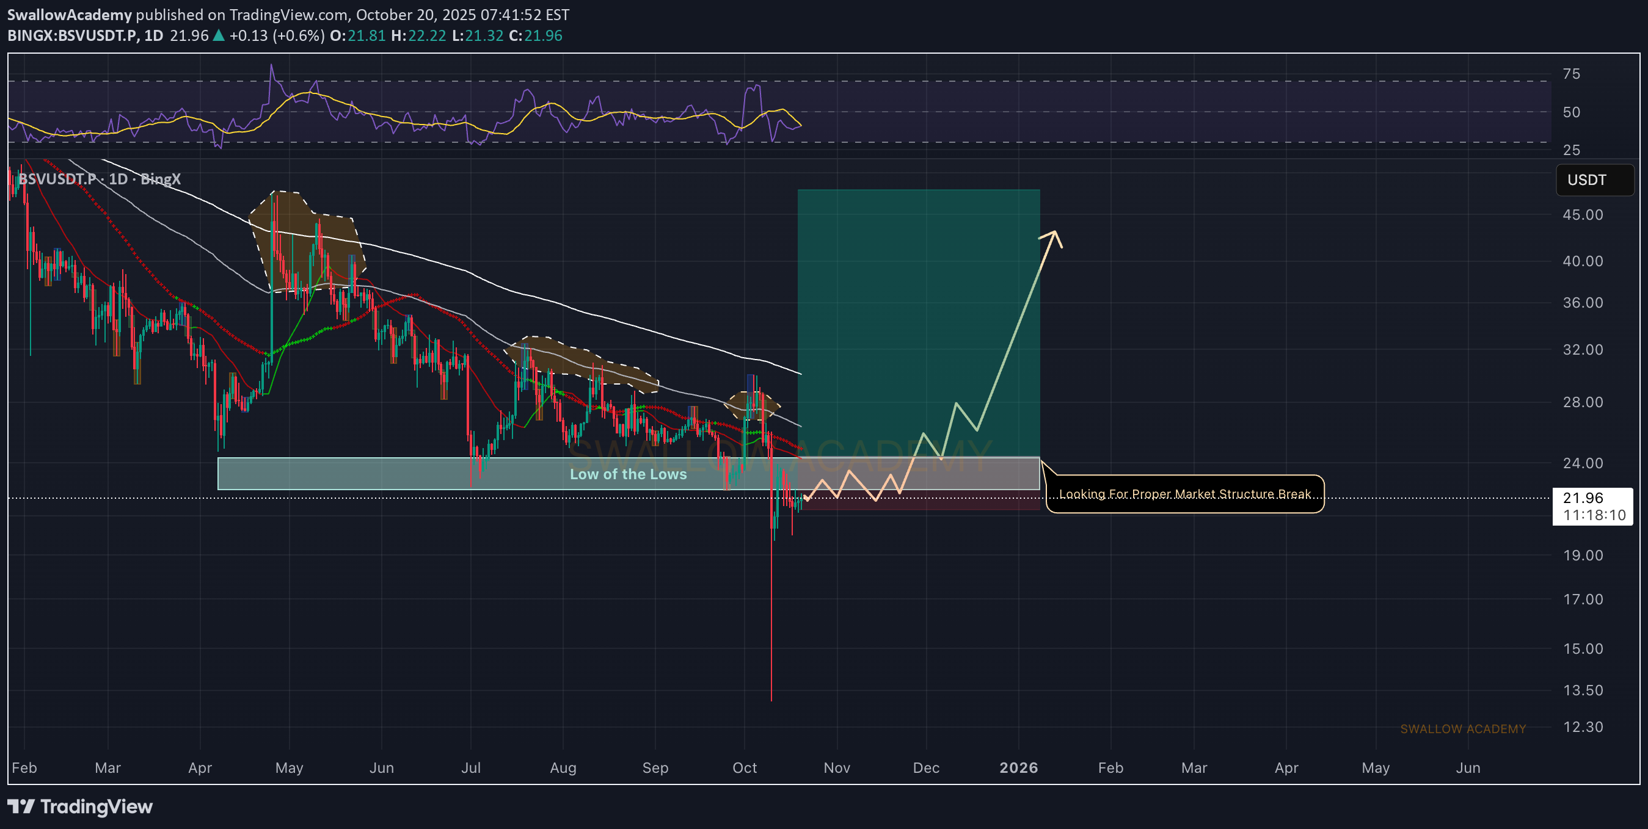Click the BINGX:BSVUSDT.P symbol text in the header
The image size is (1648, 829).
tap(72, 36)
